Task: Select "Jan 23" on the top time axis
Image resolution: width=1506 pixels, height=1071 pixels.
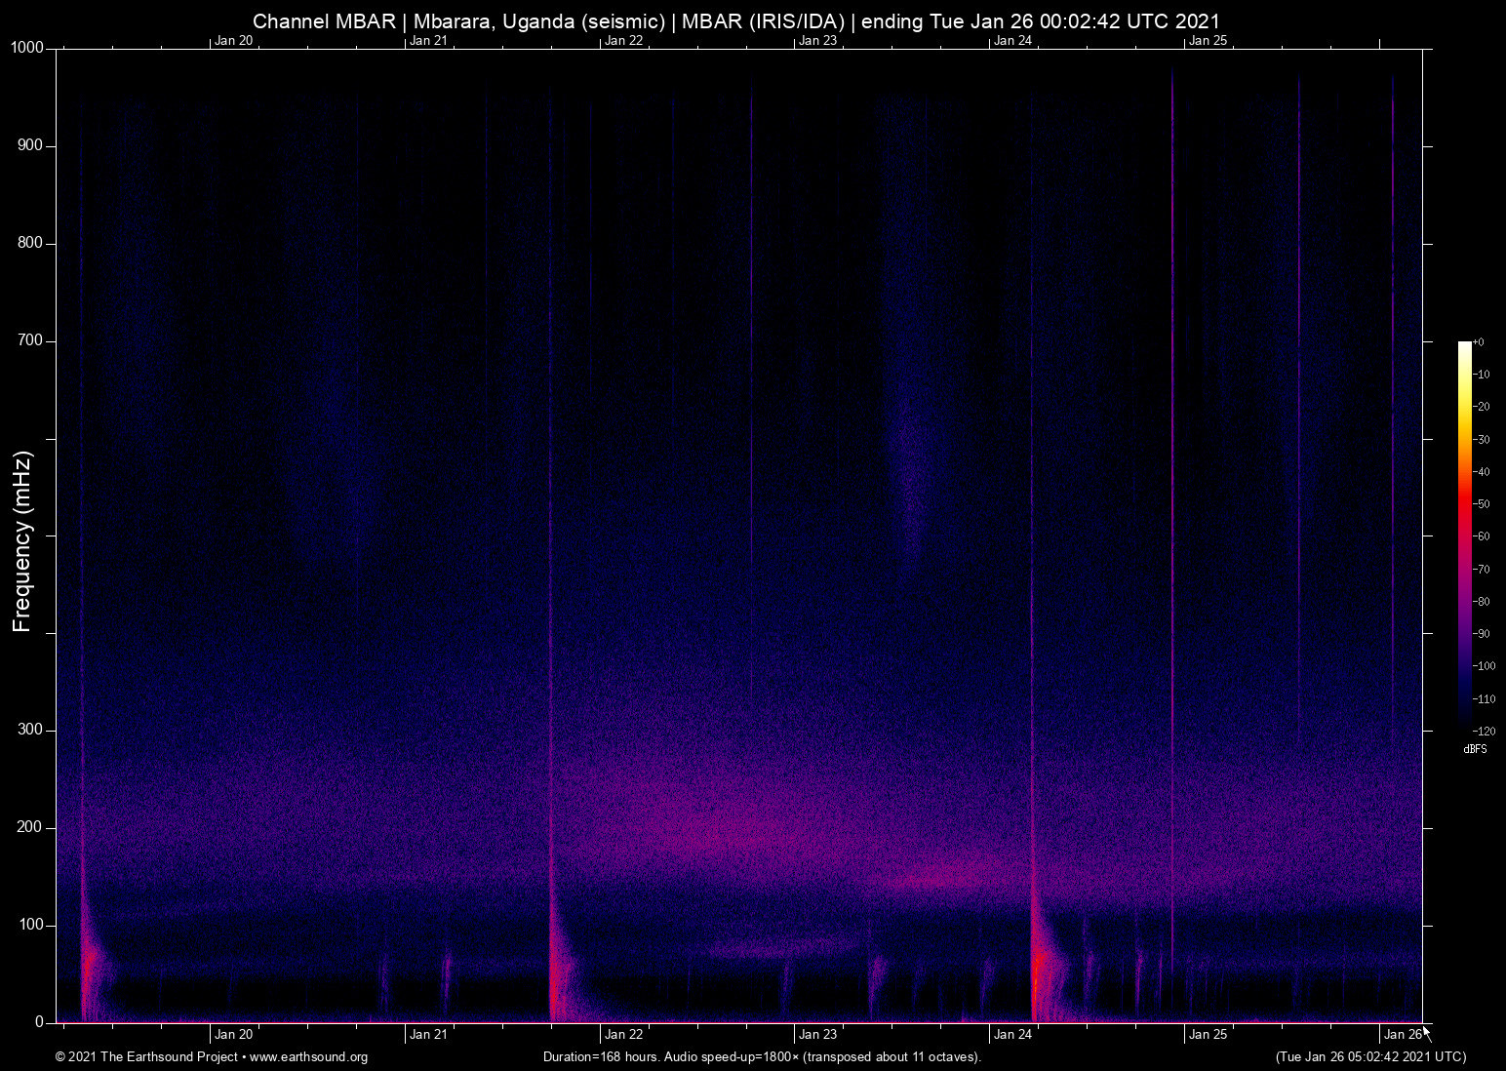Action: (817, 40)
